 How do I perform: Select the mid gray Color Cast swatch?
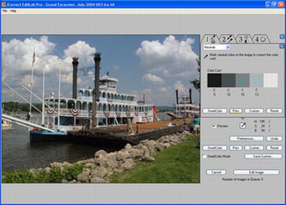click(x=242, y=80)
